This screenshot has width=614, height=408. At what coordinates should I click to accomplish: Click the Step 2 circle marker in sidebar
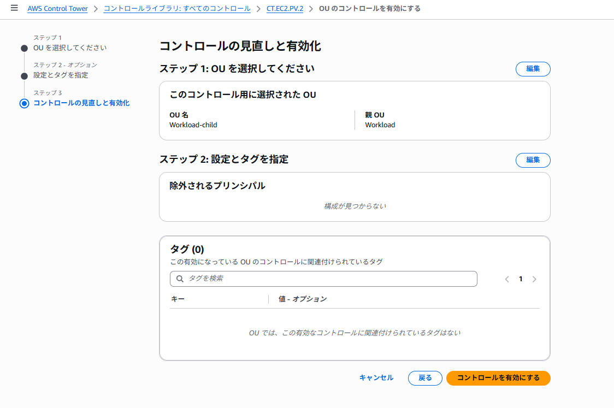[x=24, y=75]
